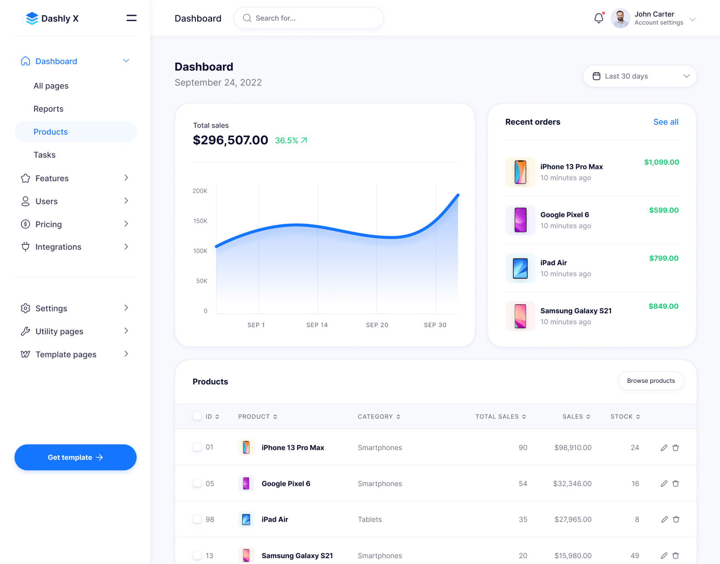This screenshot has height=564, width=720.
Task: Open the See all orders link
Action: tap(666, 122)
